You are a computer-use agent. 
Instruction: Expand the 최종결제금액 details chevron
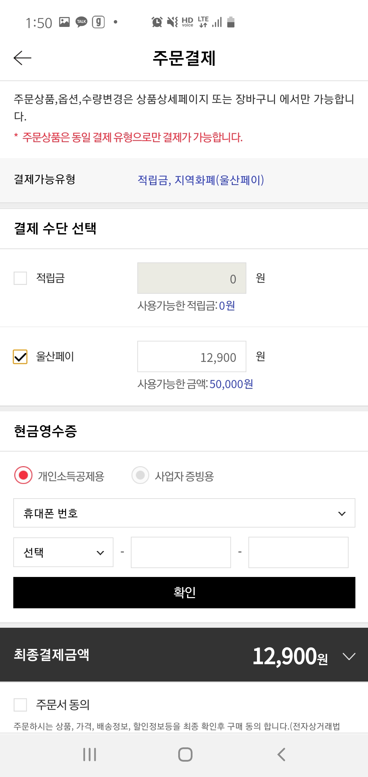[x=348, y=657]
